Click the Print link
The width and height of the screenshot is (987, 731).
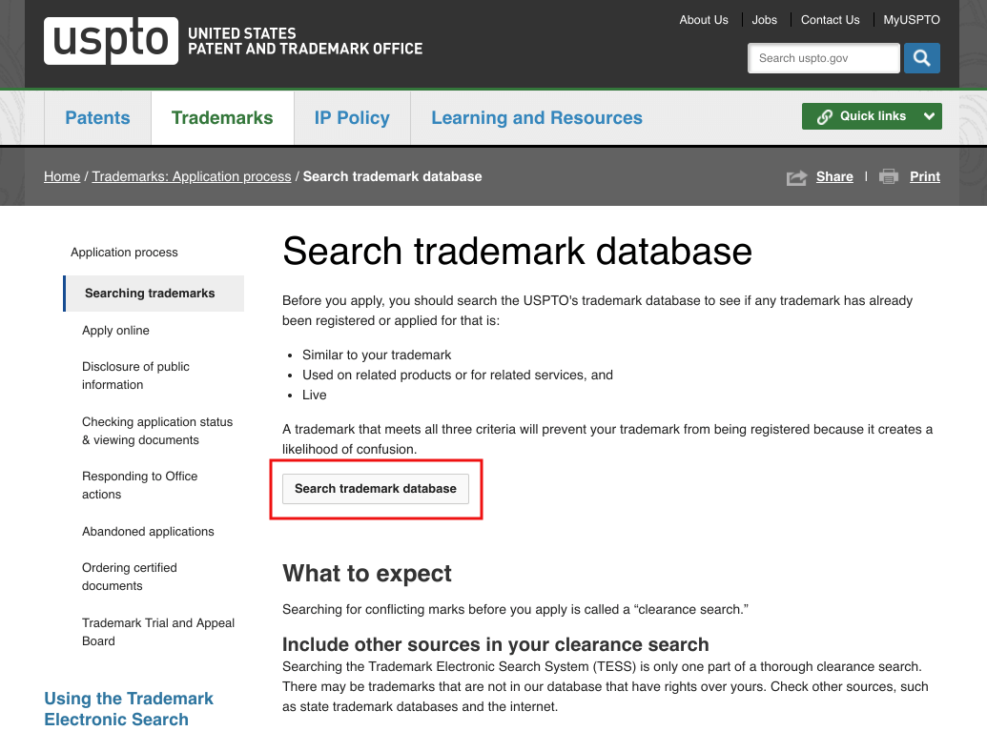[x=924, y=176]
